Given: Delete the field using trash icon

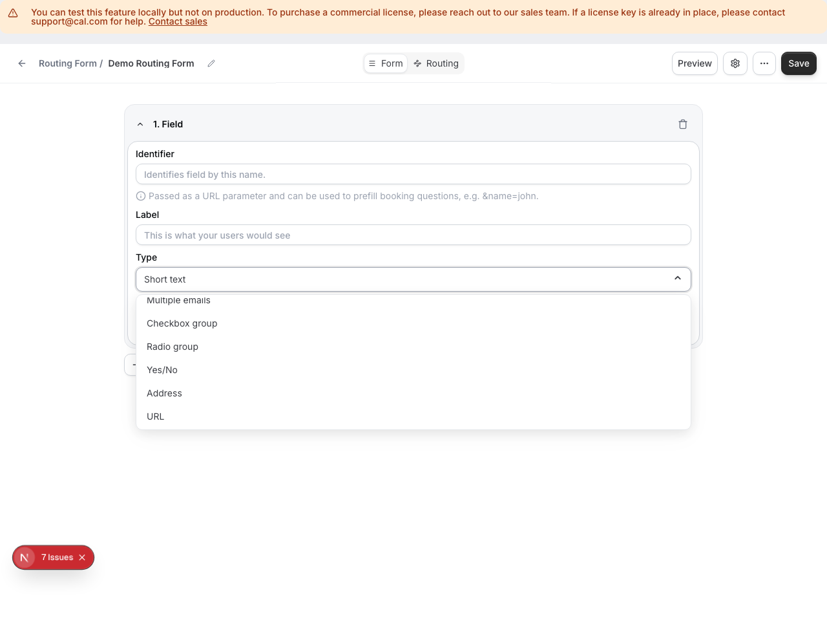Looking at the screenshot, I should [x=683, y=124].
